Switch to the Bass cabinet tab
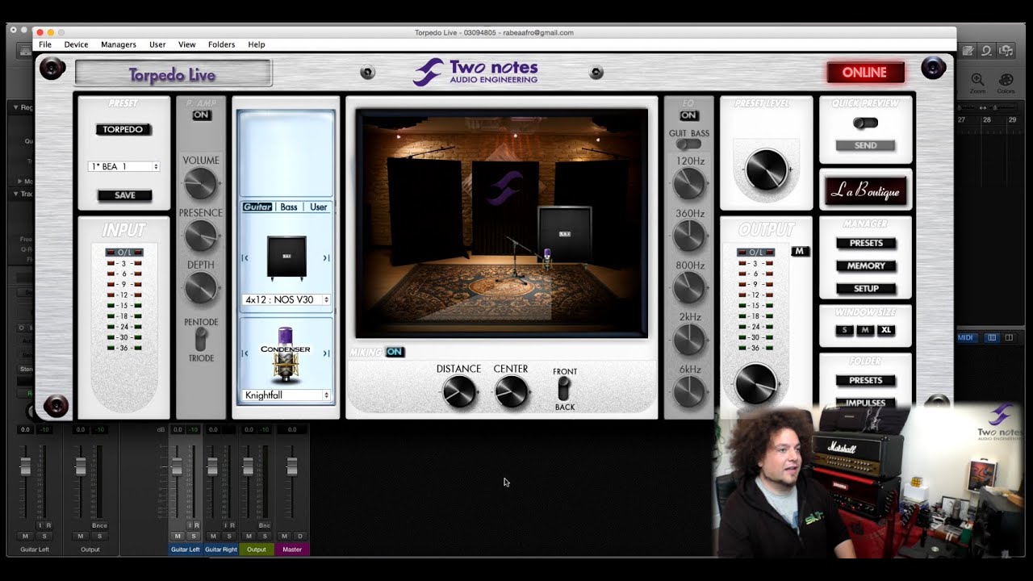1033x581 pixels. pyautogui.click(x=289, y=207)
